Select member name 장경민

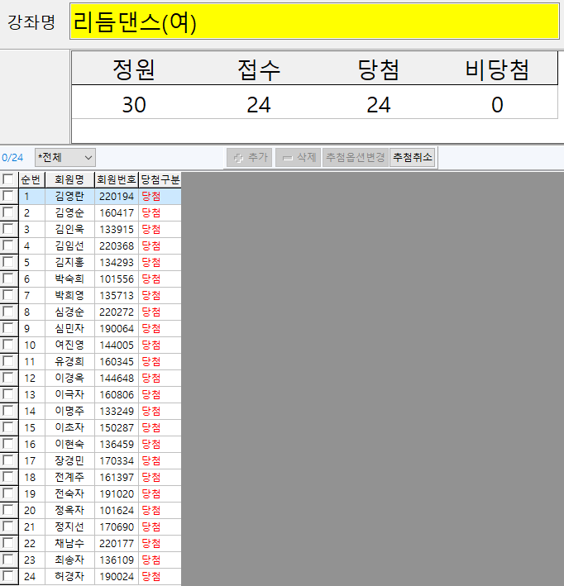[69, 460]
